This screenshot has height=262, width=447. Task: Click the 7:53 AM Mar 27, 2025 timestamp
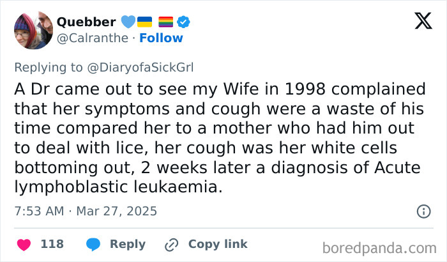coord(86,211)
